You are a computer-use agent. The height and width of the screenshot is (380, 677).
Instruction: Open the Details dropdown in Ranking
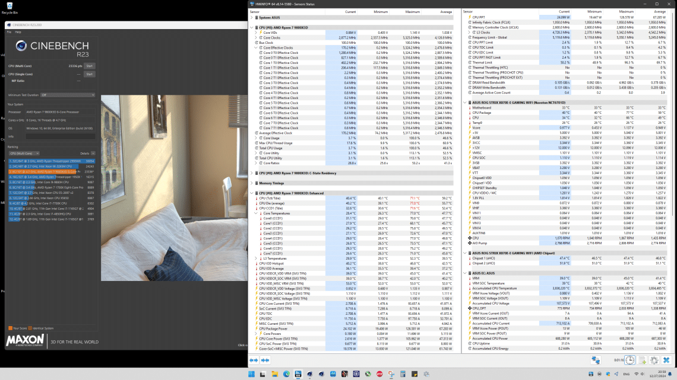pyautogui.click(x=93, y=154)
